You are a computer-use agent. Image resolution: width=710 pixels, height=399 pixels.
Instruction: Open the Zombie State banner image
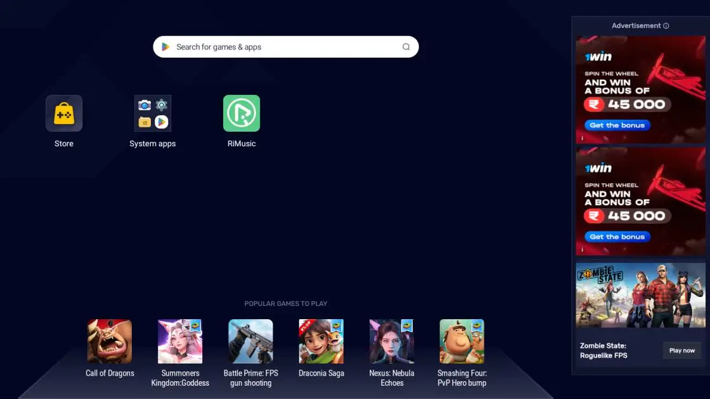[640, 295]
